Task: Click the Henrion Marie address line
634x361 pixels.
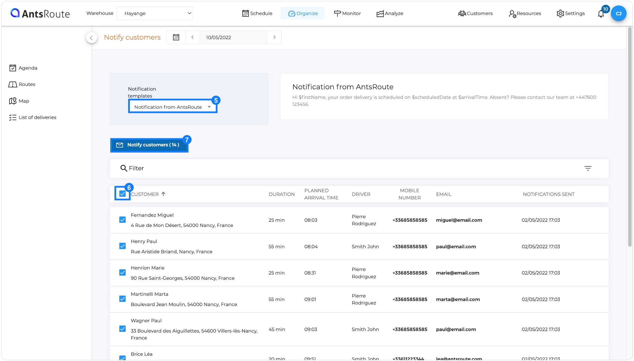Action: click(182, 278)
